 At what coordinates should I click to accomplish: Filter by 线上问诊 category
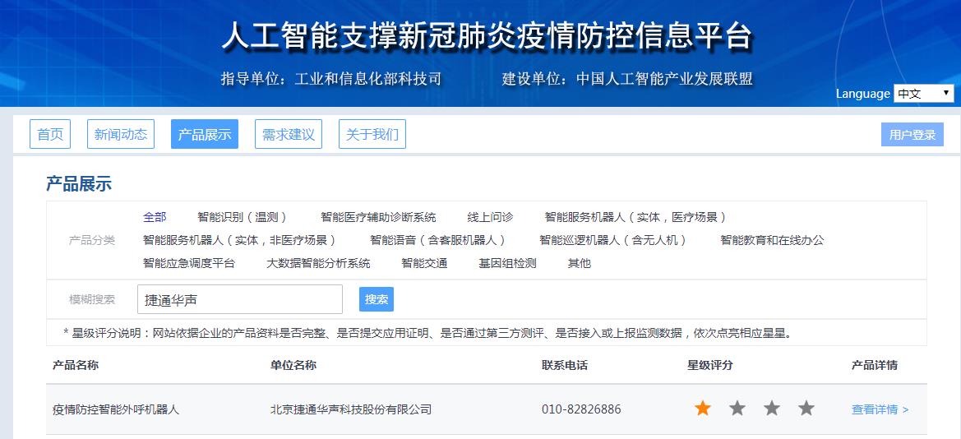pos(490,217)
